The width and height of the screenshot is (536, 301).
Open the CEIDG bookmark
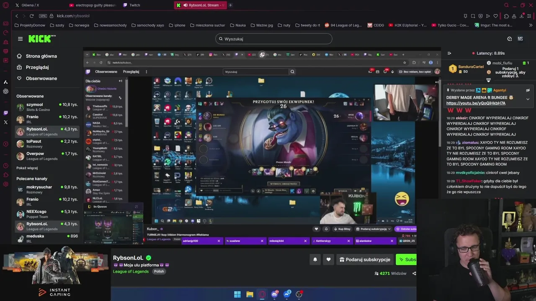pyautogui.click(x=376, y=25)
